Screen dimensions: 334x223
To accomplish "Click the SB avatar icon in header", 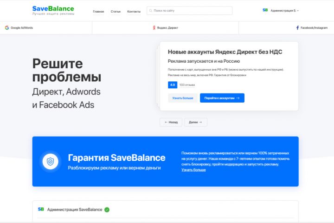I will tap(265, 10).
